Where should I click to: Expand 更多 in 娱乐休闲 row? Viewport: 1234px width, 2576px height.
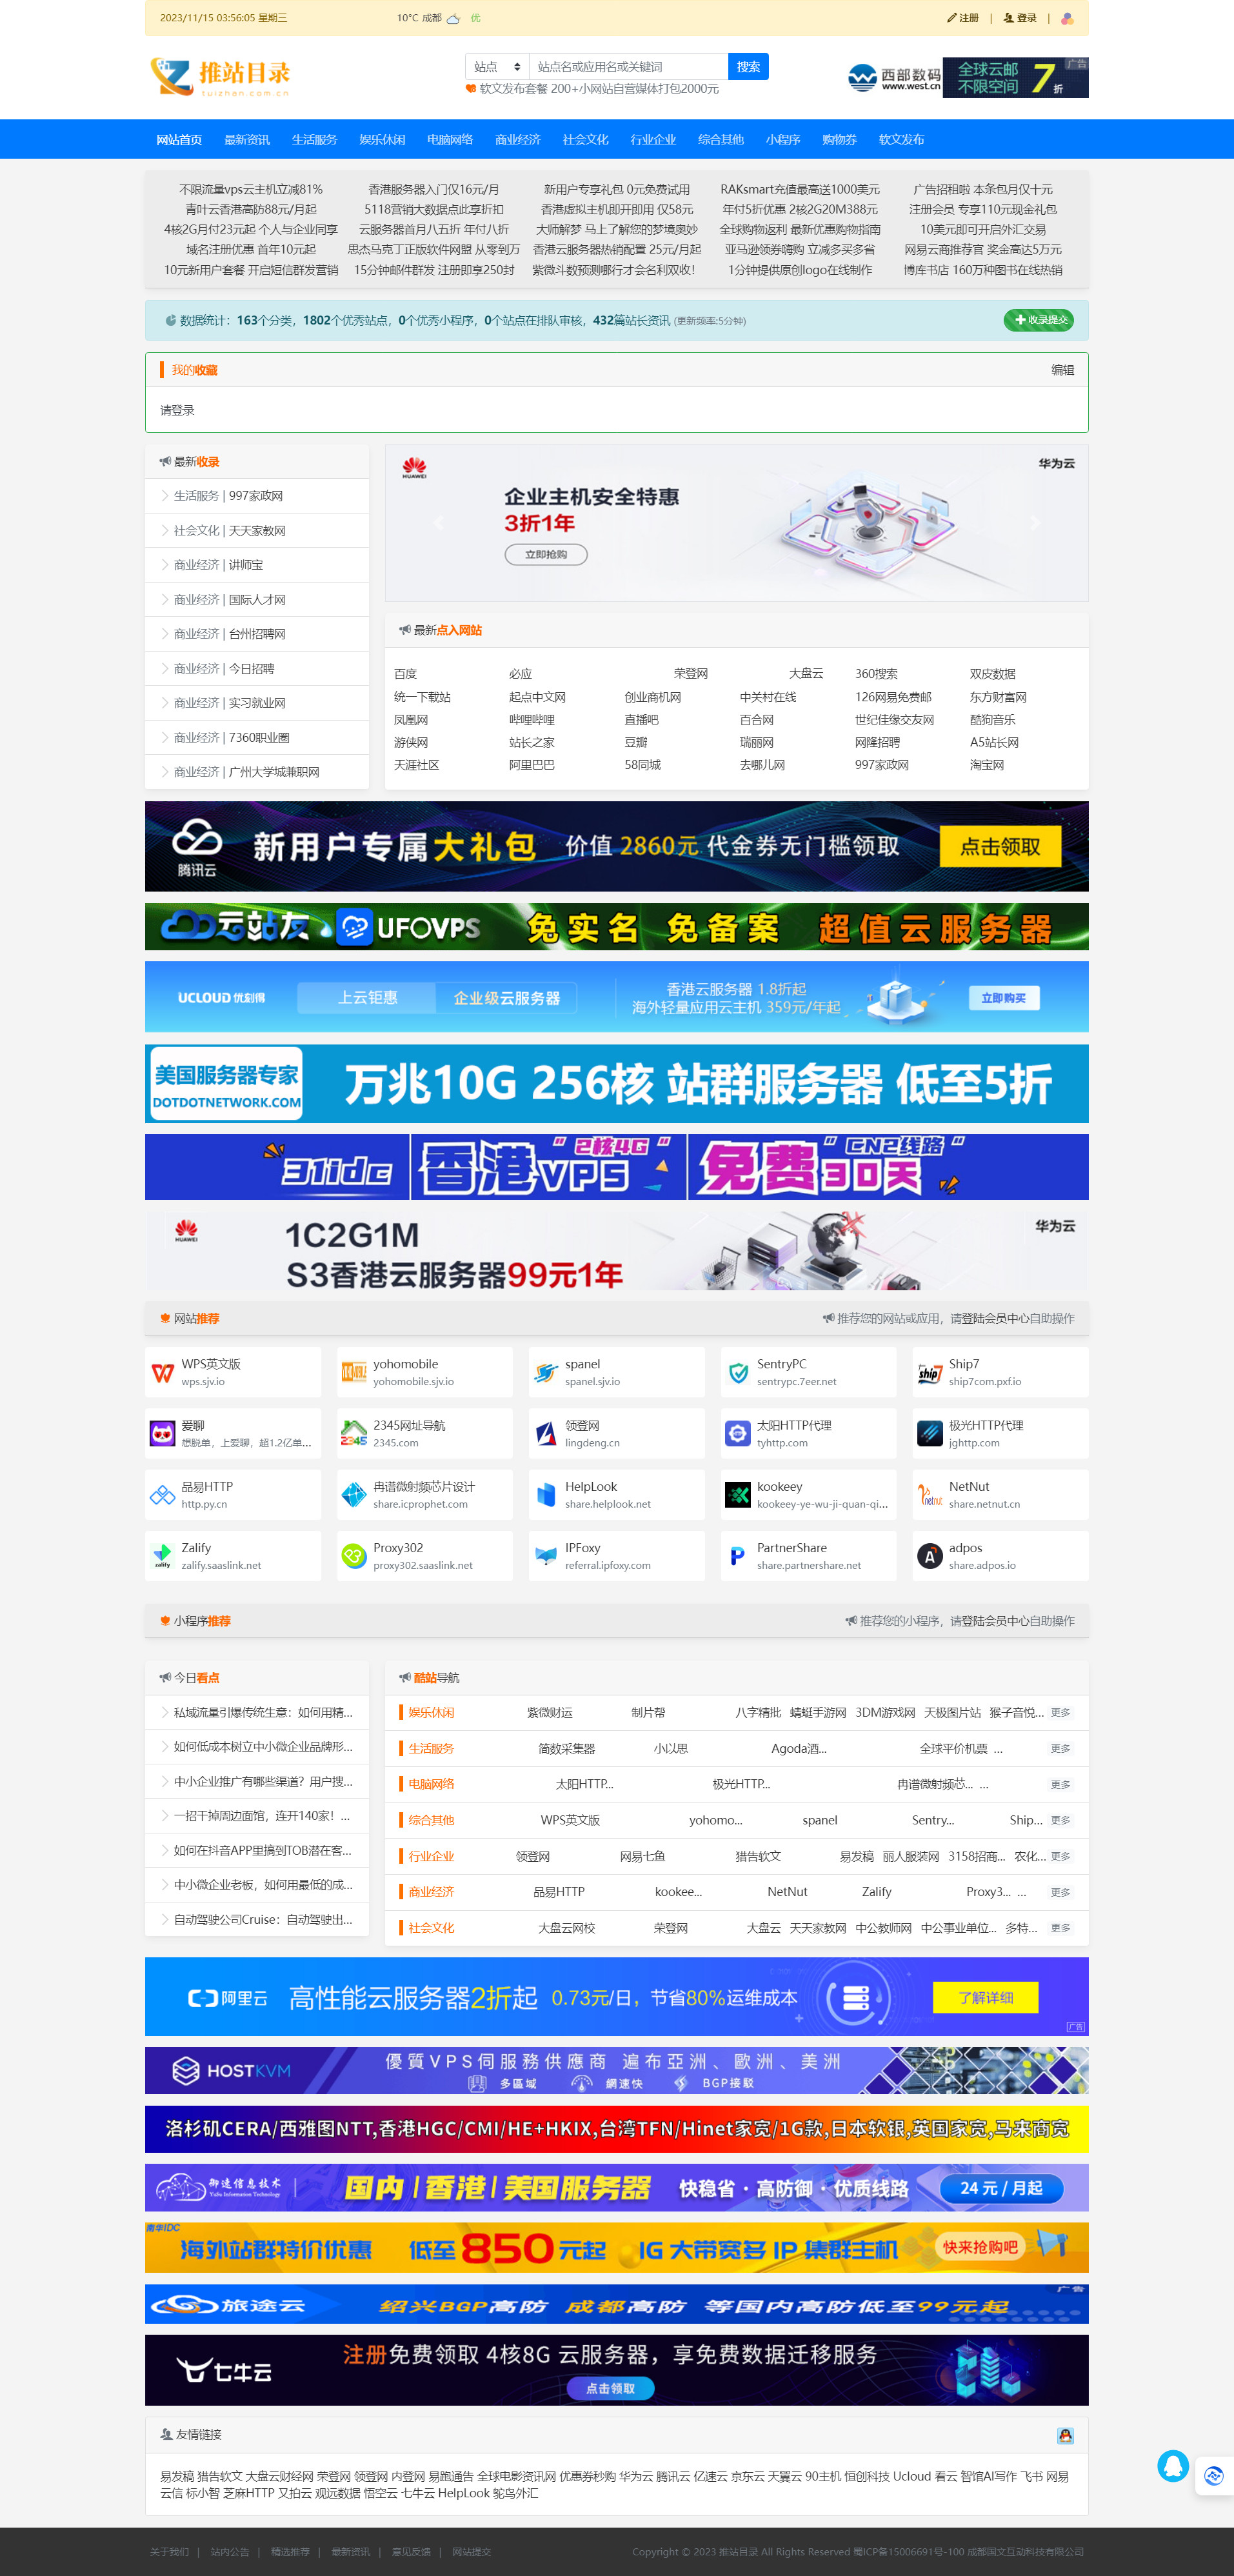coord(1060,1713)
